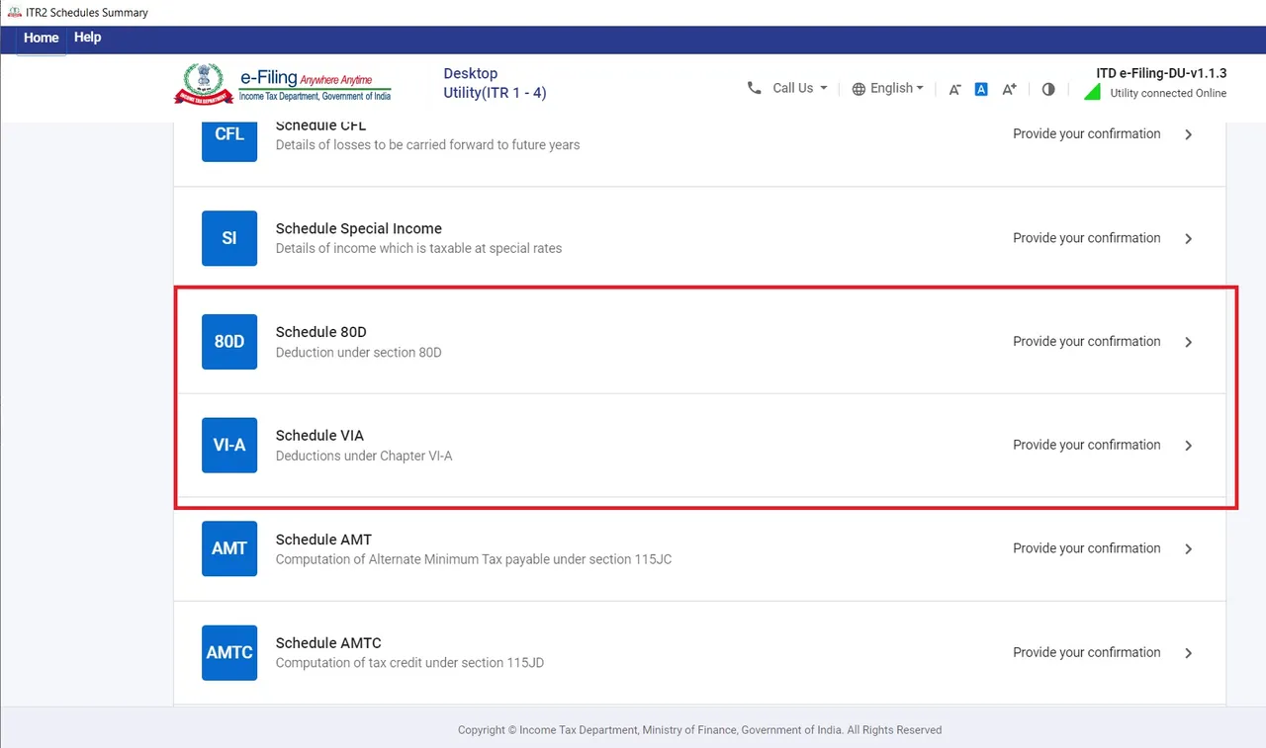Click the Desktop Utility(ITR 1 - 4) heading

pyautogui.click(x=495, y=83)
